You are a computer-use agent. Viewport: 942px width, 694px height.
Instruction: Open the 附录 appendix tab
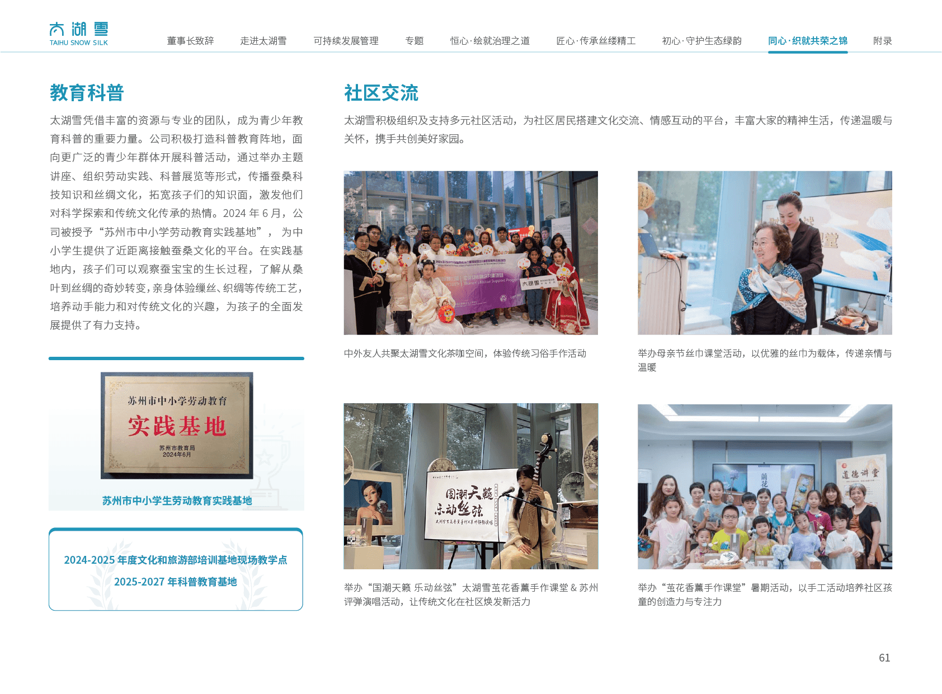(882, 41)
